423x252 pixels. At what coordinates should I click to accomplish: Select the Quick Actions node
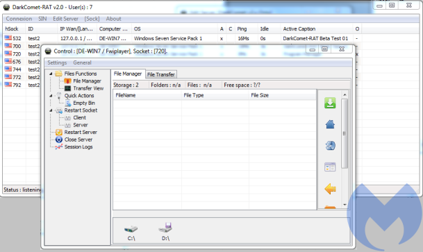tap(78, 96)
